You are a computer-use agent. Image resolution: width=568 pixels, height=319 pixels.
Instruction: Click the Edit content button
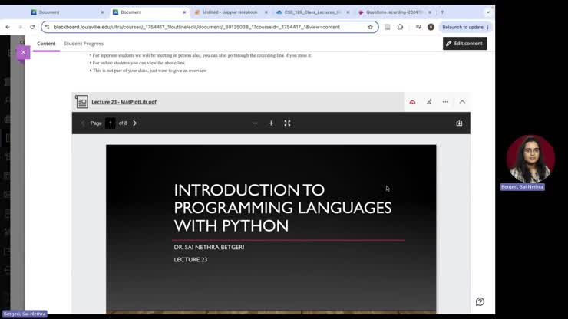point(464,44)
